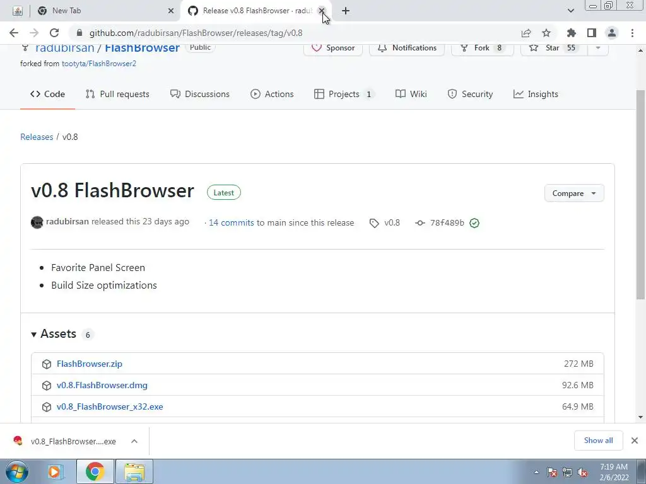Image resolution: width=646 pixels, height=484 pixels.
Task: Click the v0.8 tag icon
Action: [374, 223]
